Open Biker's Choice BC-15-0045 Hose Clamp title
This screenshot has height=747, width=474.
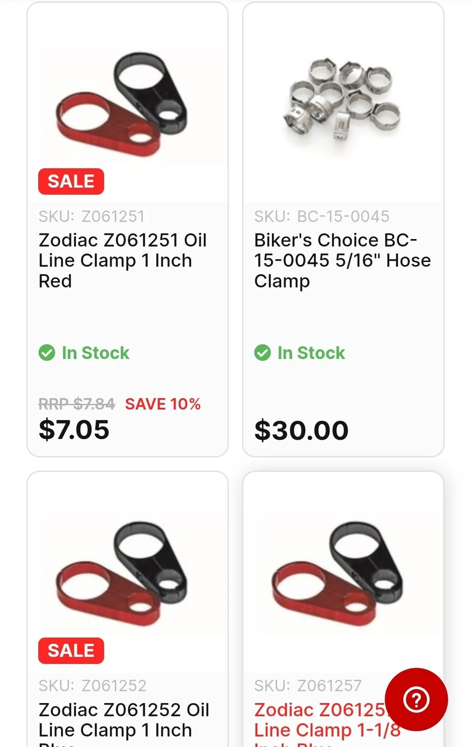click(342, 261)
